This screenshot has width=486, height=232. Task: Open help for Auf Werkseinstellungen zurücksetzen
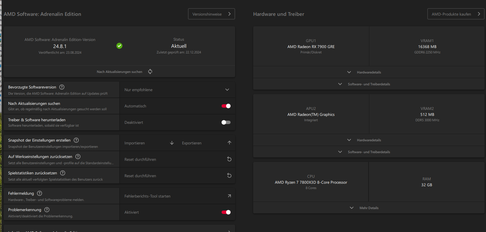point(78,157)
